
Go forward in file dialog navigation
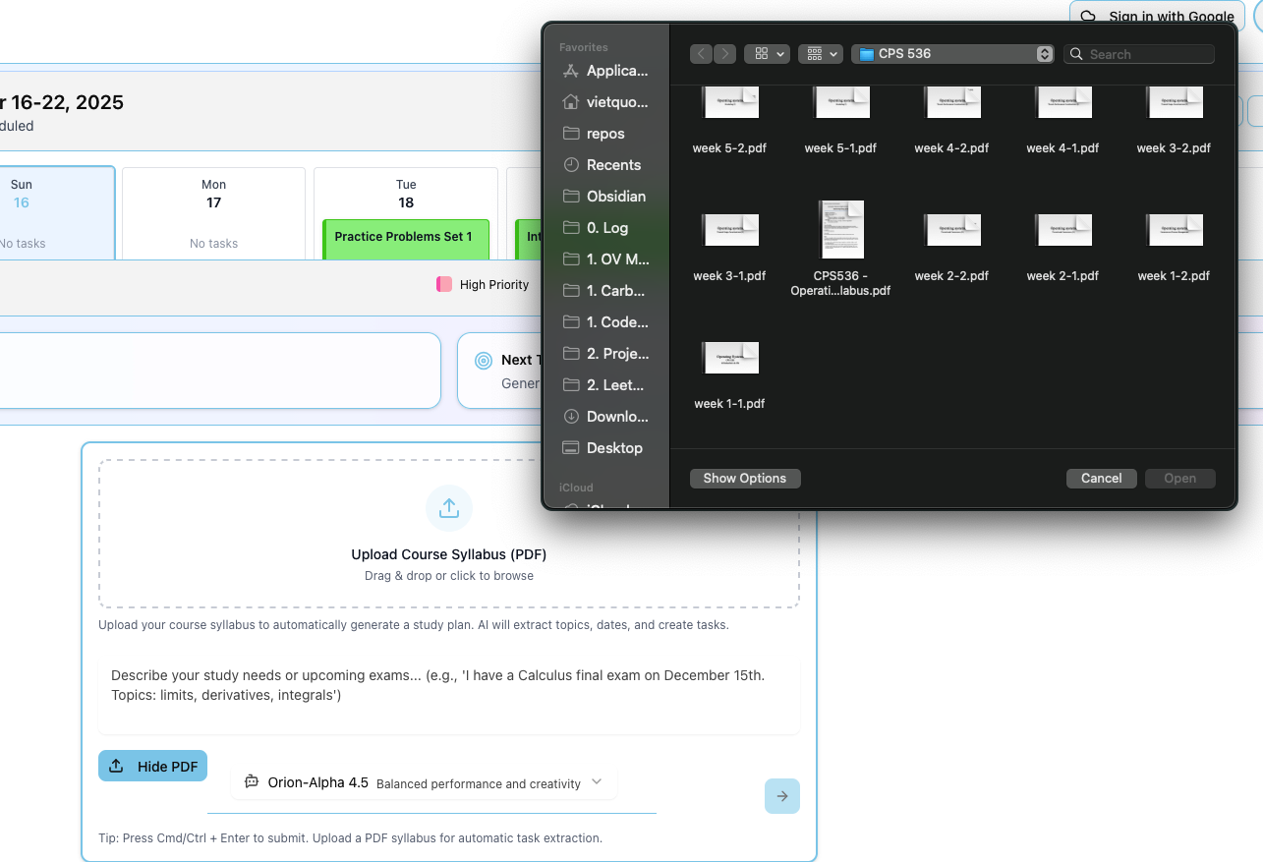tap(724, 54)
